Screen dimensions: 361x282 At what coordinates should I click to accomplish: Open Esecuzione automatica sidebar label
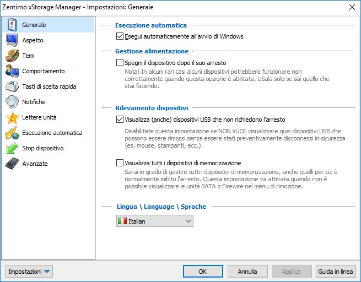52,133
